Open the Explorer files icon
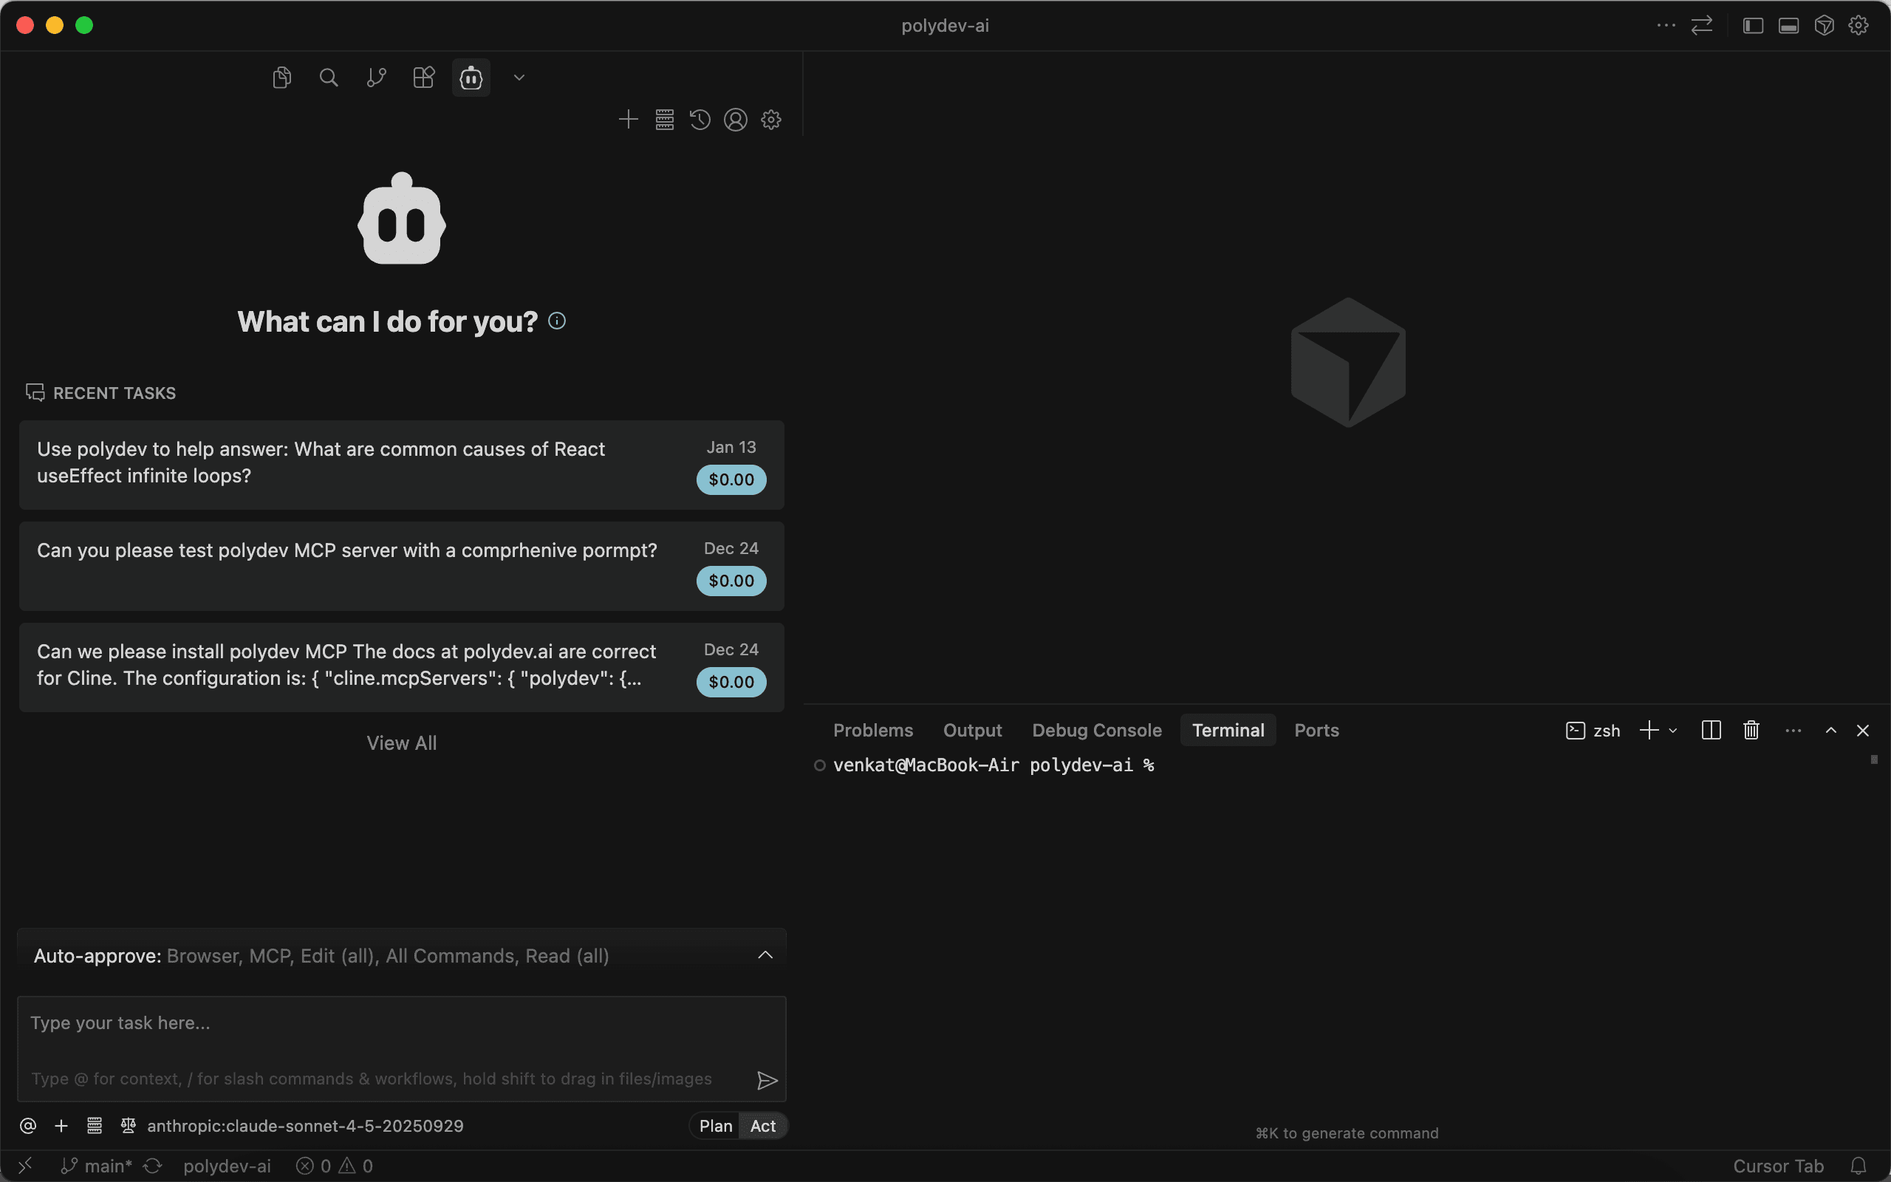The width and height of the screenshot is (1891, 1182). click(282, 78)
